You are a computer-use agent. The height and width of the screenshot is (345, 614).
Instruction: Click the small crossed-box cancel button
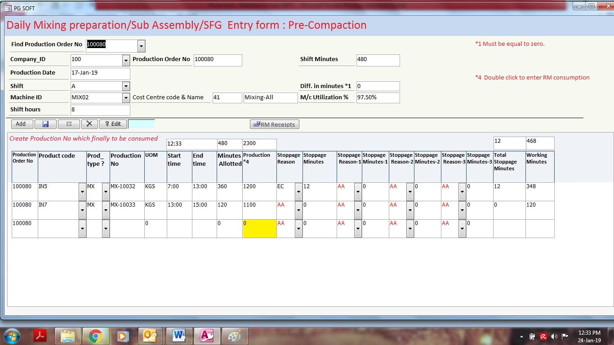click(x=69, y=124)
